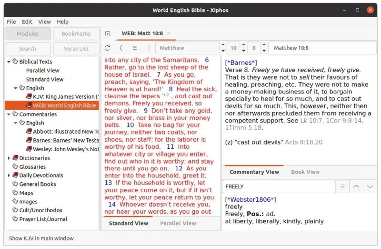The width and height of the screenshot is (381, 249).
Task: Click the refresh icon in navigation toolbar
Action: [108, 48]
